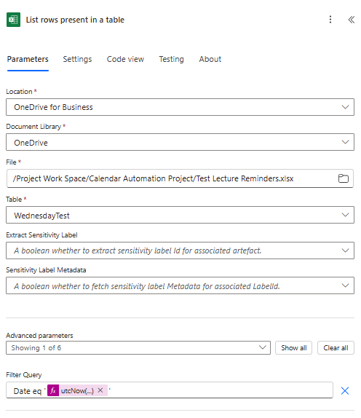This screenshot has height=418, width=361.
Task: Expand the Document Library dropdown
Action: click(x=180, y=142)
